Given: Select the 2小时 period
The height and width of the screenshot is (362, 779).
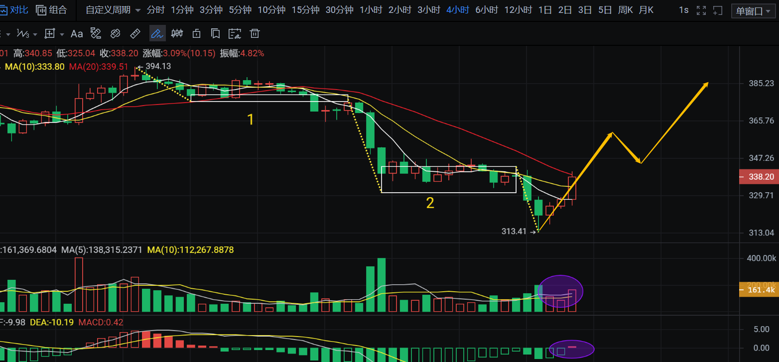Looking at the screenshot, I should click(399, 10).
